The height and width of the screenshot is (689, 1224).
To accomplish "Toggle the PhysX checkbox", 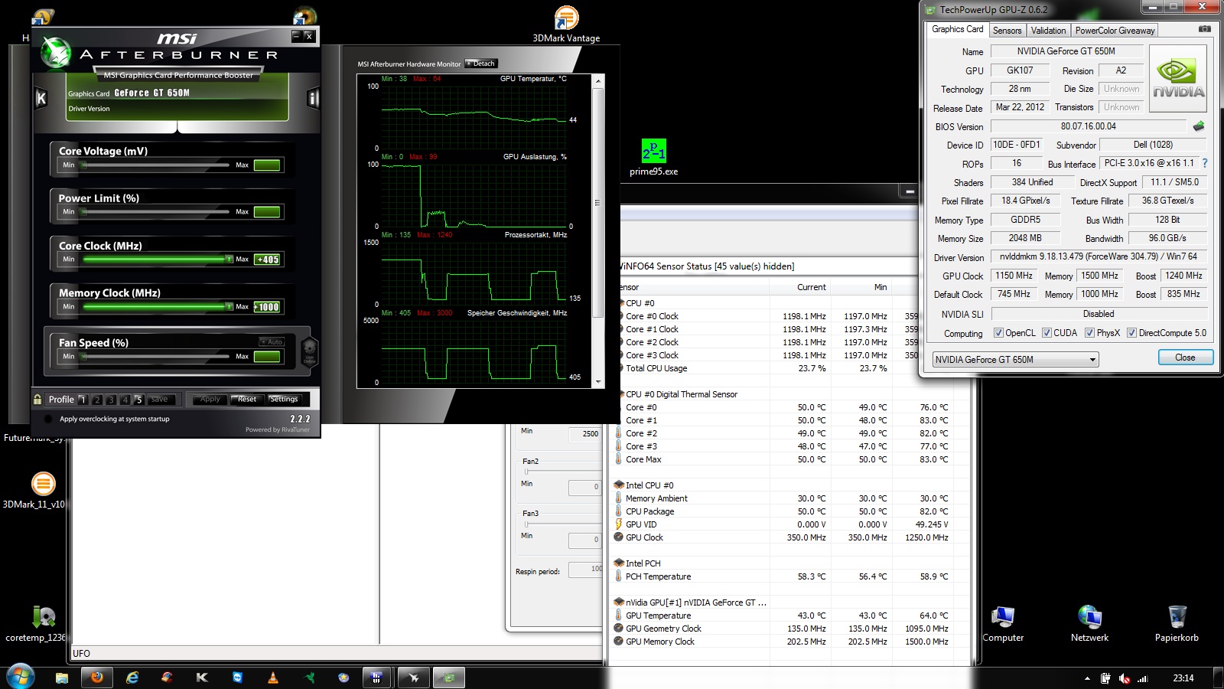I will (x=1089, y=333).
